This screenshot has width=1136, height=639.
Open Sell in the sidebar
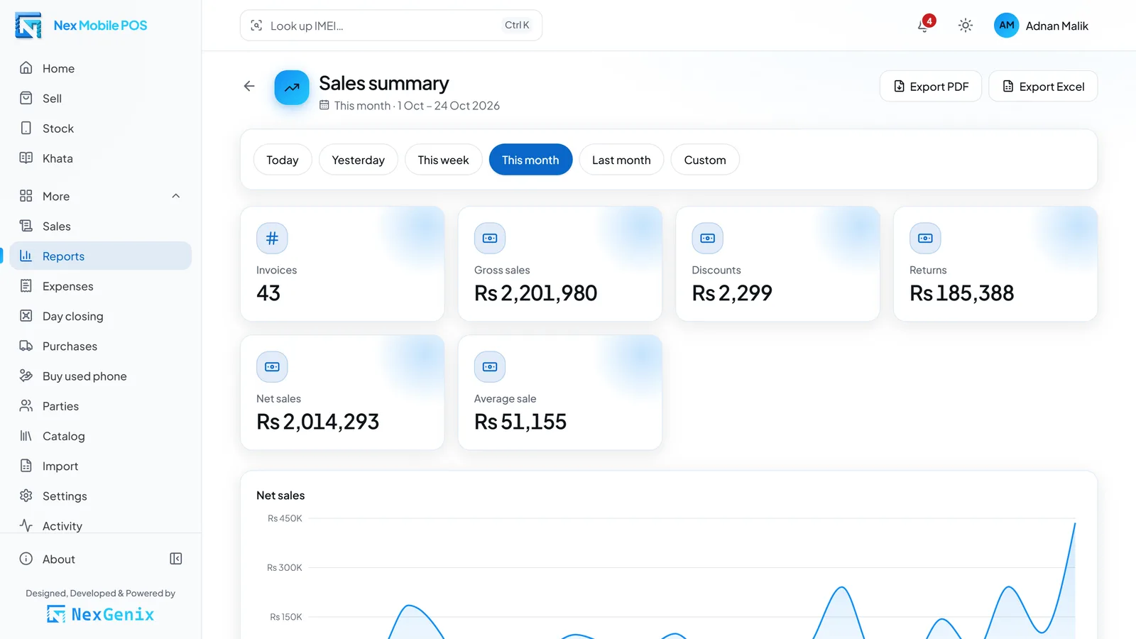point(101,98)
